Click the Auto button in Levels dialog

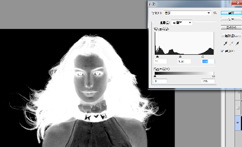pyautogui.click(x=231, y=27)
